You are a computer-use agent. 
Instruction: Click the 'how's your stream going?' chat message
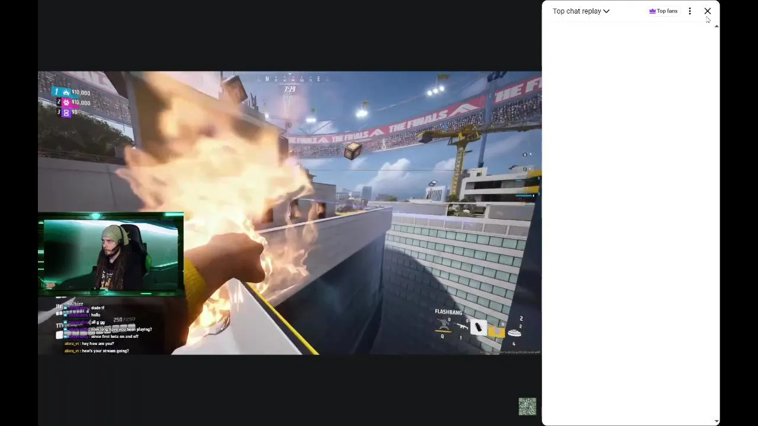(97, 351)
